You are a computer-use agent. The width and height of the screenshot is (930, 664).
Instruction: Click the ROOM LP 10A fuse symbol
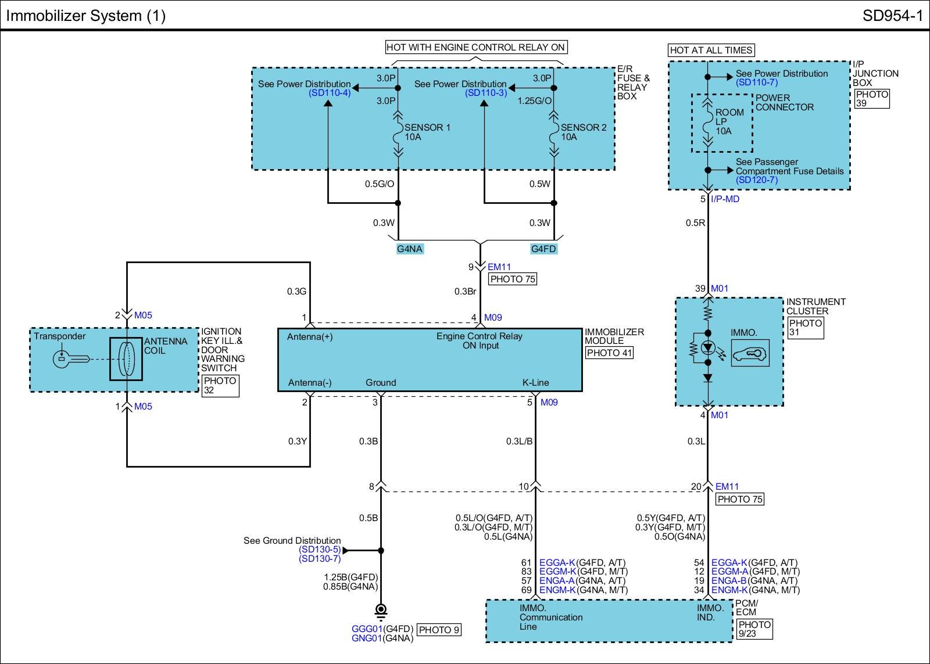pyautogui.click(x=708, y=123)
